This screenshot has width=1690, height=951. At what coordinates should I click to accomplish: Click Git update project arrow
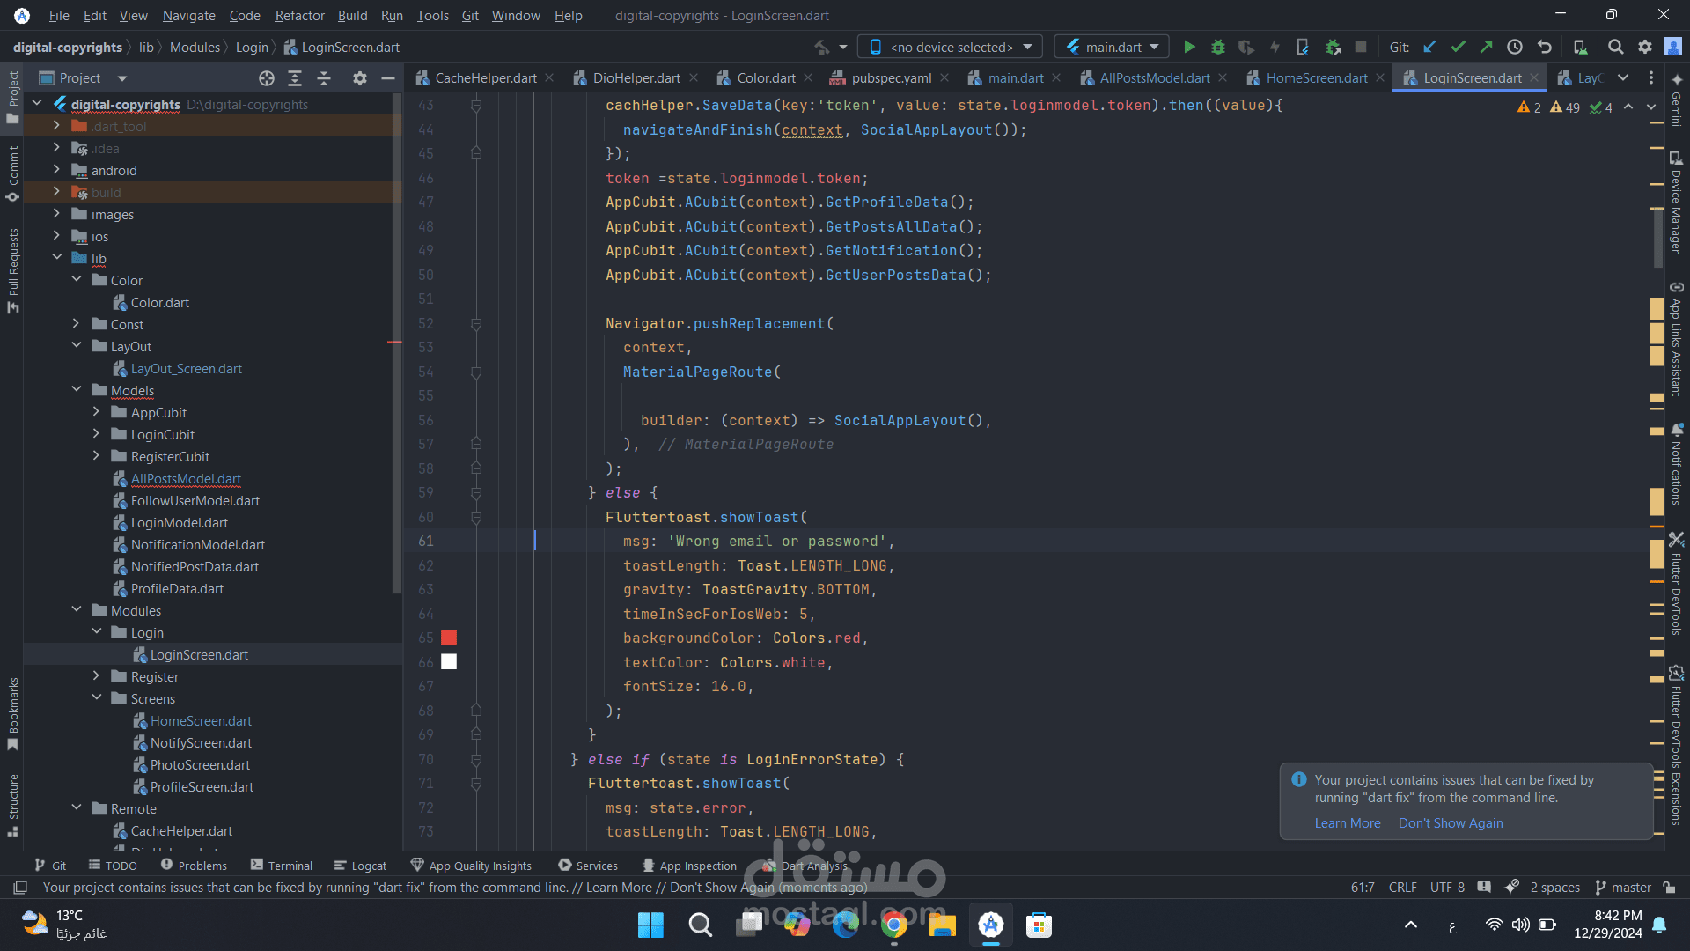(1429, 48)
